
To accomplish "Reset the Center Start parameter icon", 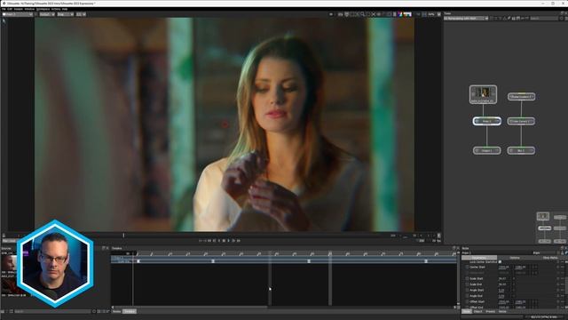I will pos(558,267).
